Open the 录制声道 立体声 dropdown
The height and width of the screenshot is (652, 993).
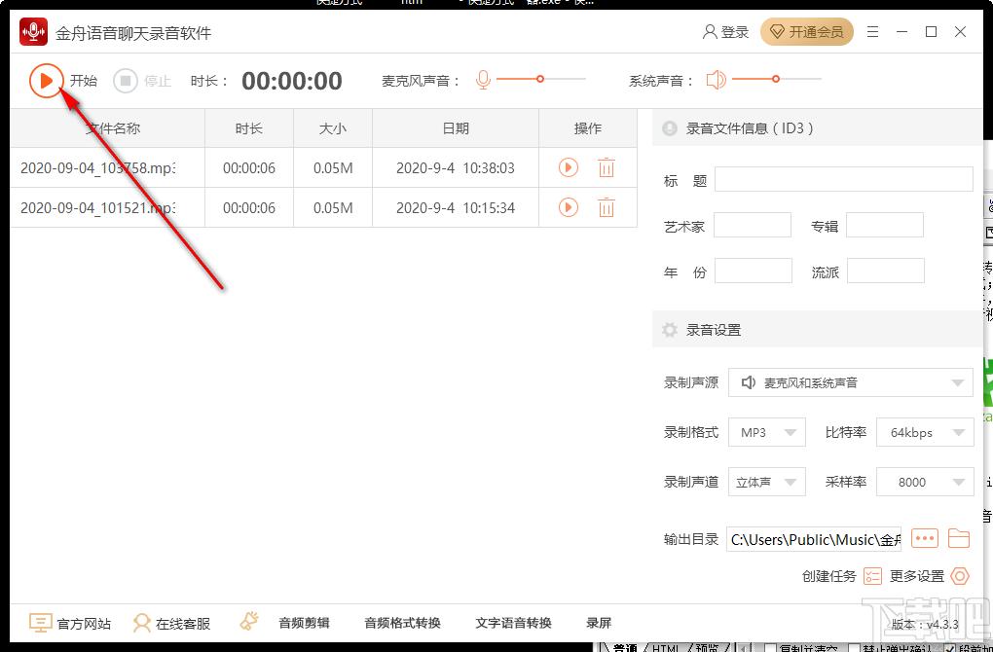coord(767,482)
